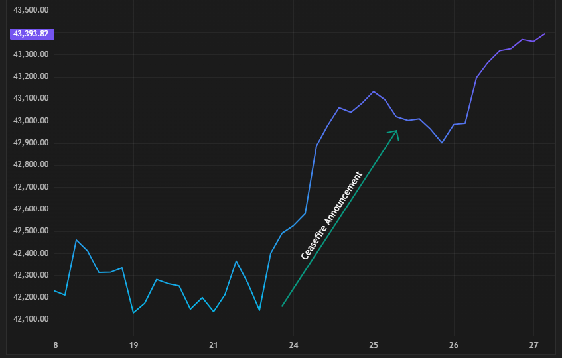Click the 42,700.00 price axis label
562x358 pixels.
pyautogui.click(x=31, y=187)
